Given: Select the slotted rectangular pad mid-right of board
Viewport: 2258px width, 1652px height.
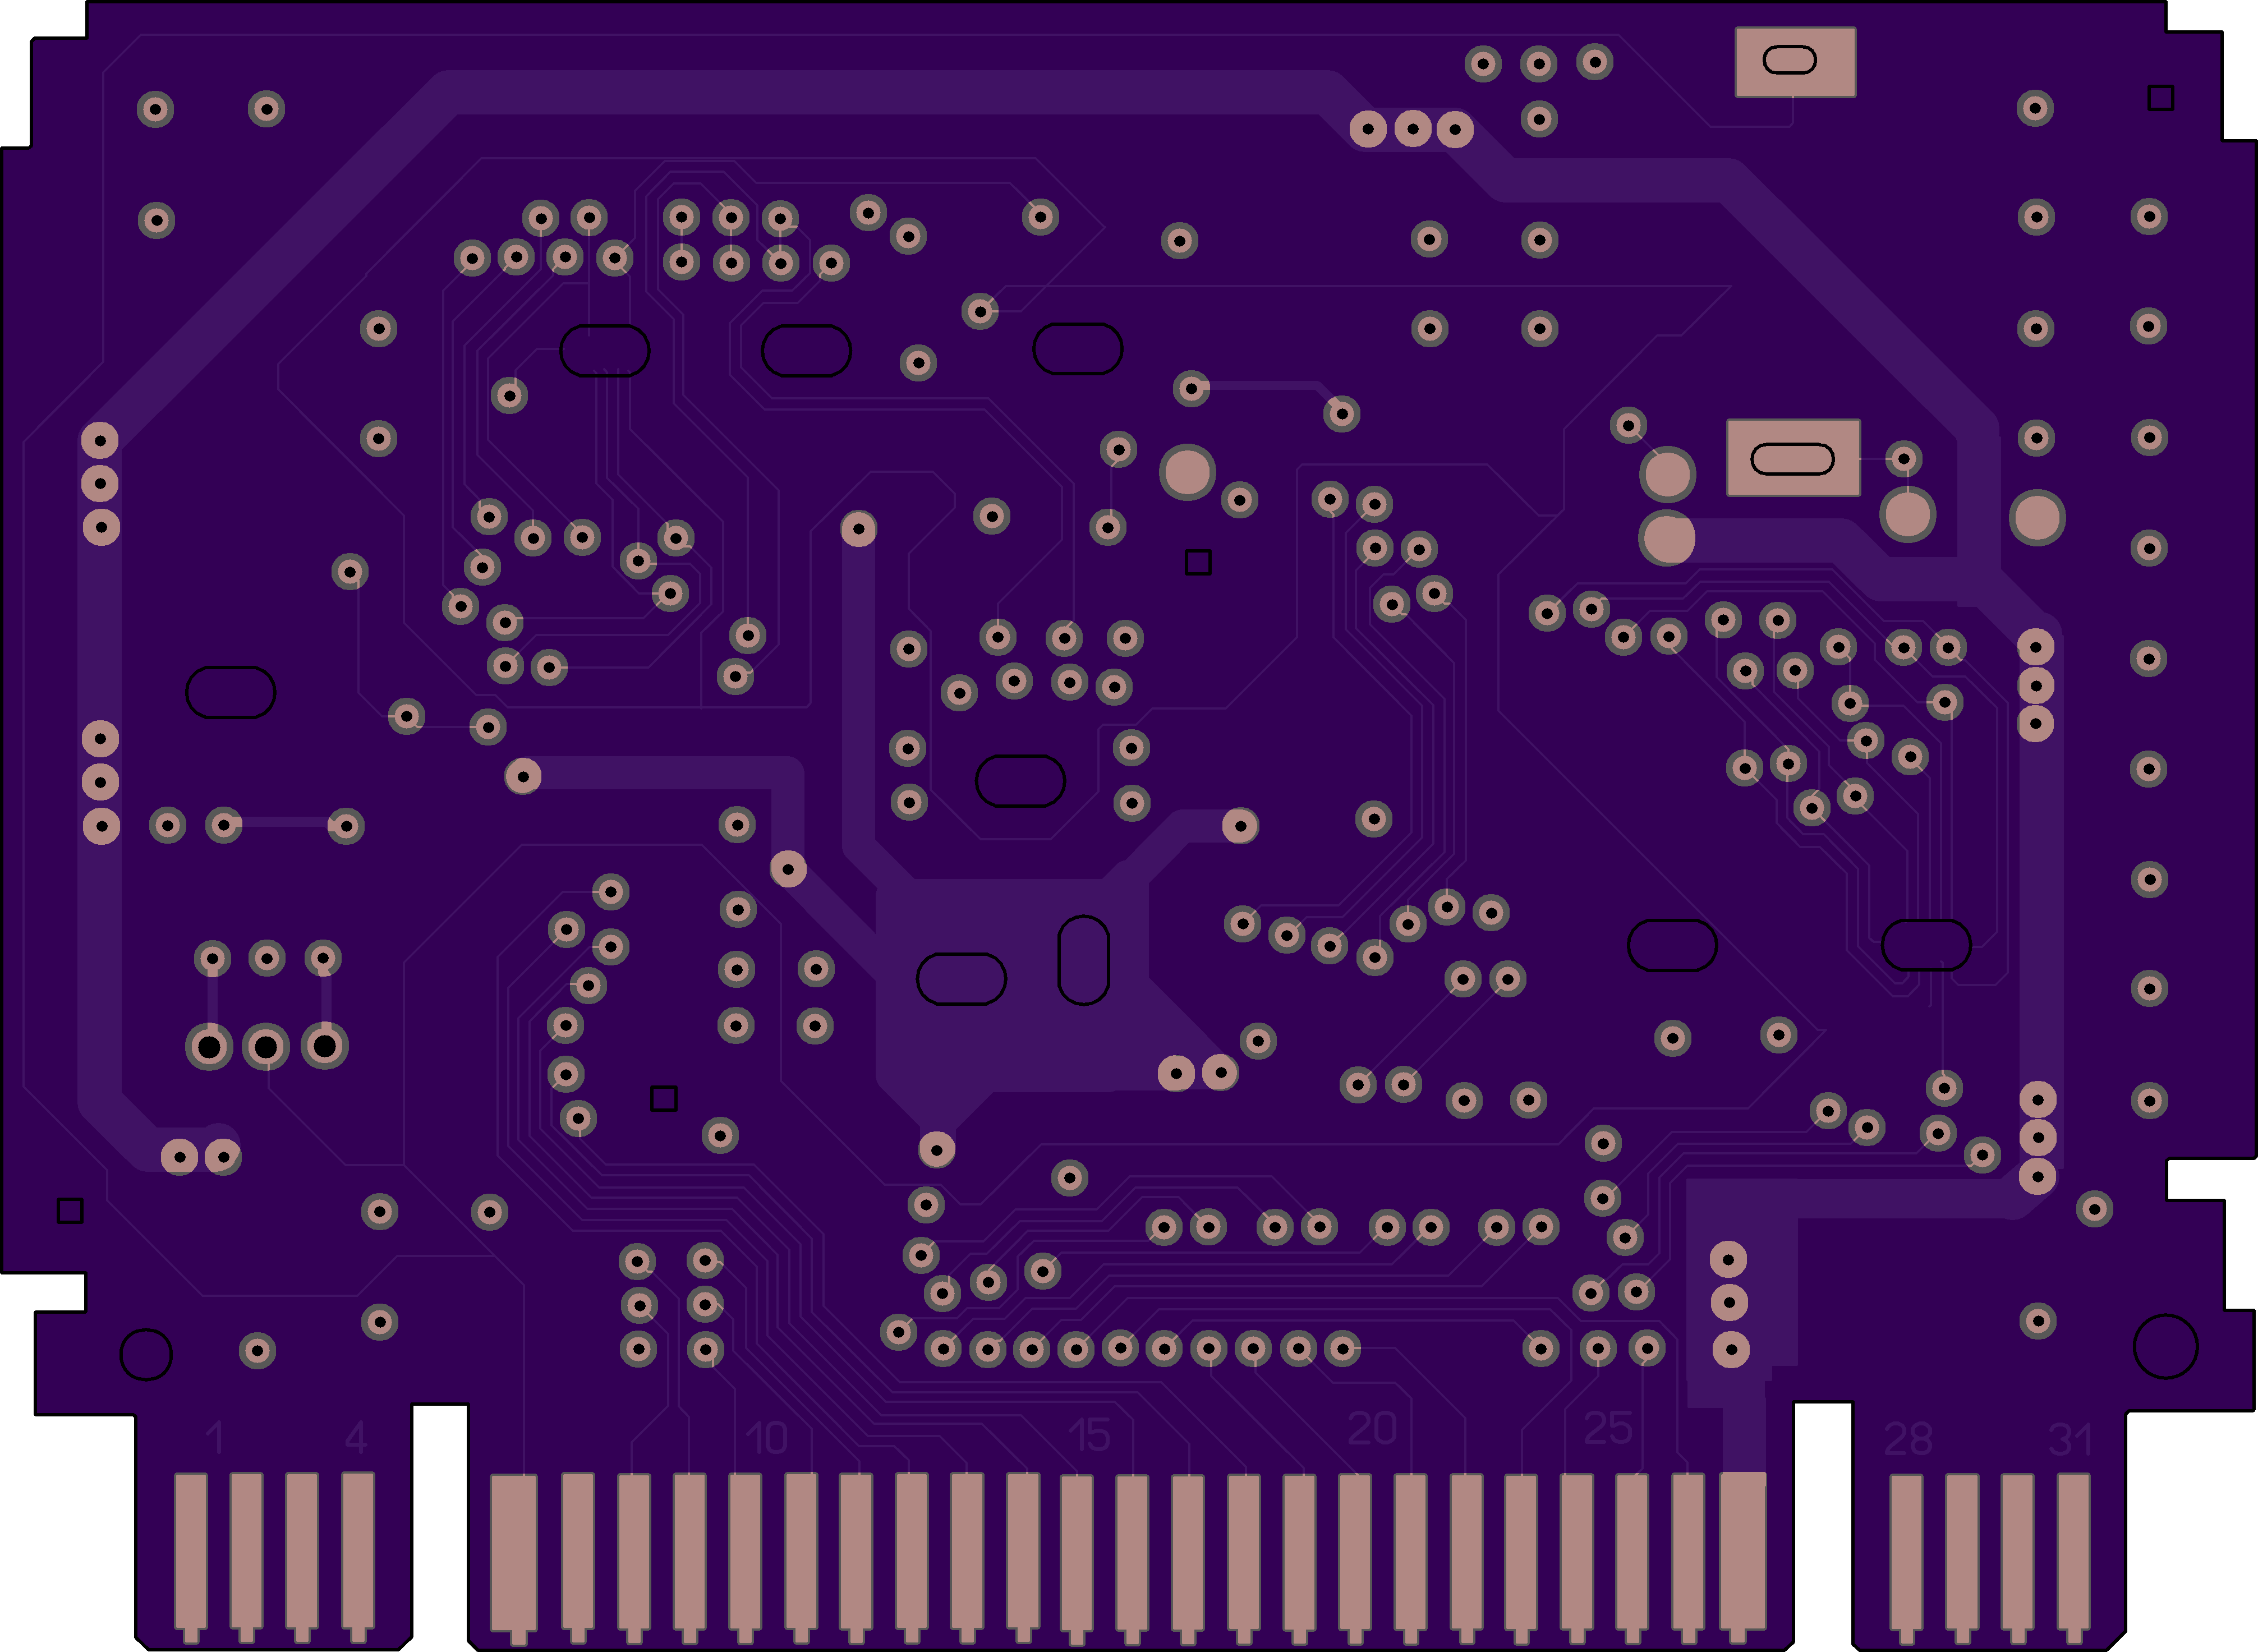Looking at the screenshot, I should click(x=1793, y=458).
